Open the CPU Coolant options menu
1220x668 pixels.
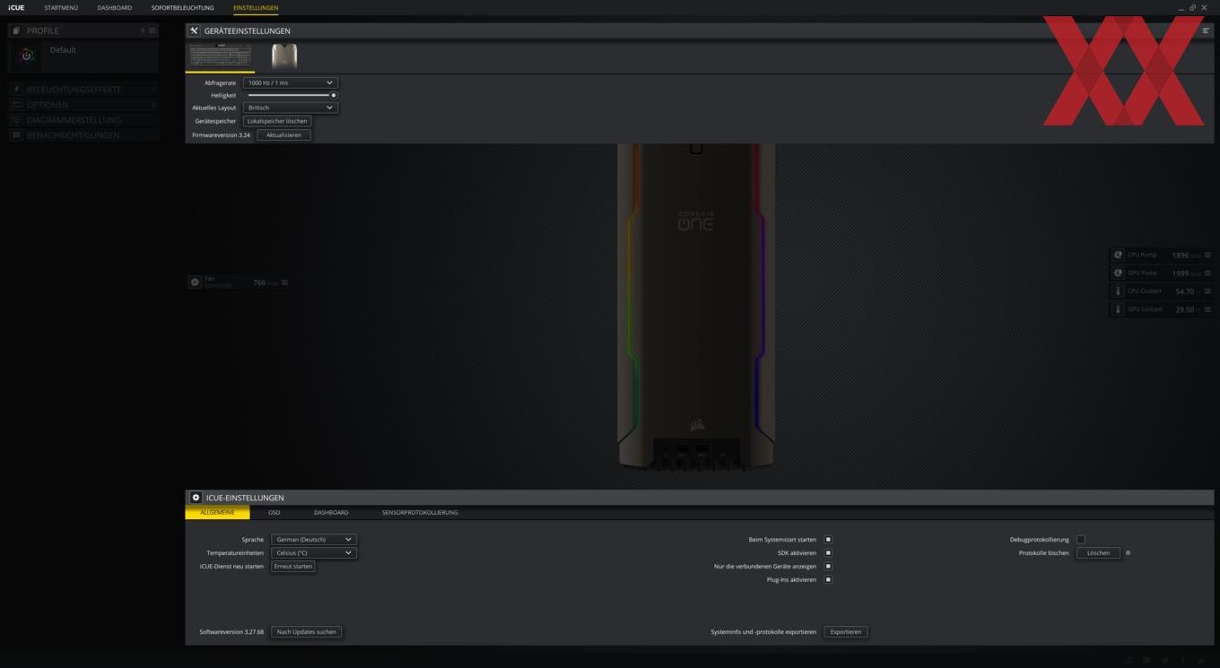click(1207, 291)
